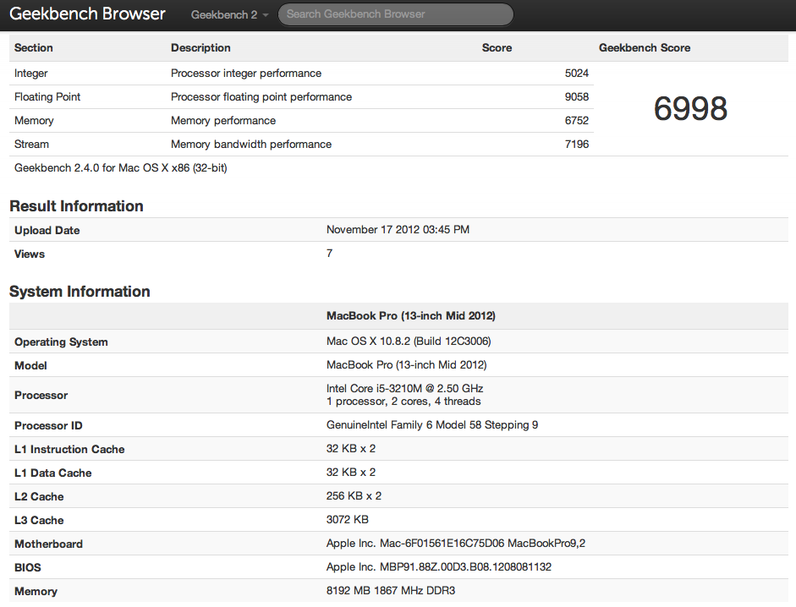Select the L1 Data Cache label
Image resolution: width=796 pixels, height=607 pixels.
coord(52,473)
